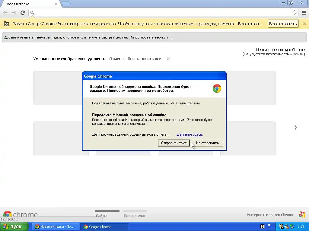
Task: Click the Google Chrome dialog title bar
Action: pyautogui.click(x=154, y=76)
